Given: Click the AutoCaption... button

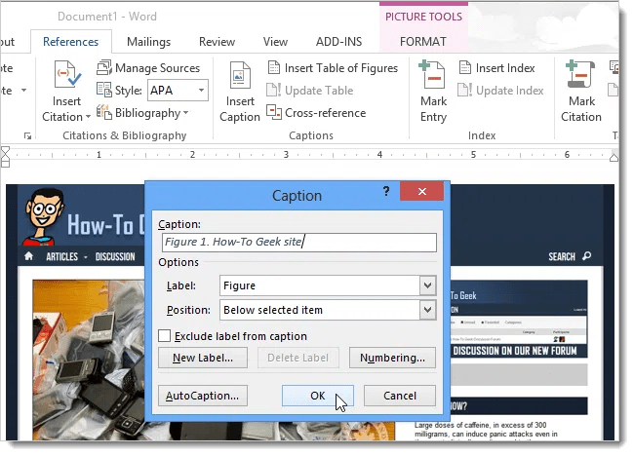Looking at the screenshot, I should click(x=203, y=396).
